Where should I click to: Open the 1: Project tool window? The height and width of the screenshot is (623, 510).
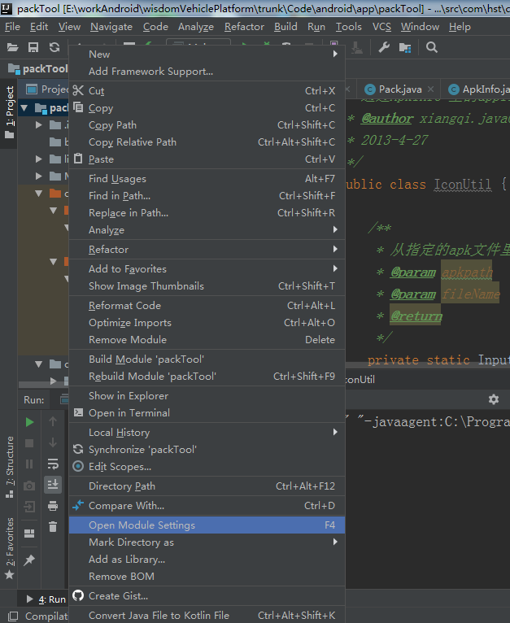click(x=9, y=112)
